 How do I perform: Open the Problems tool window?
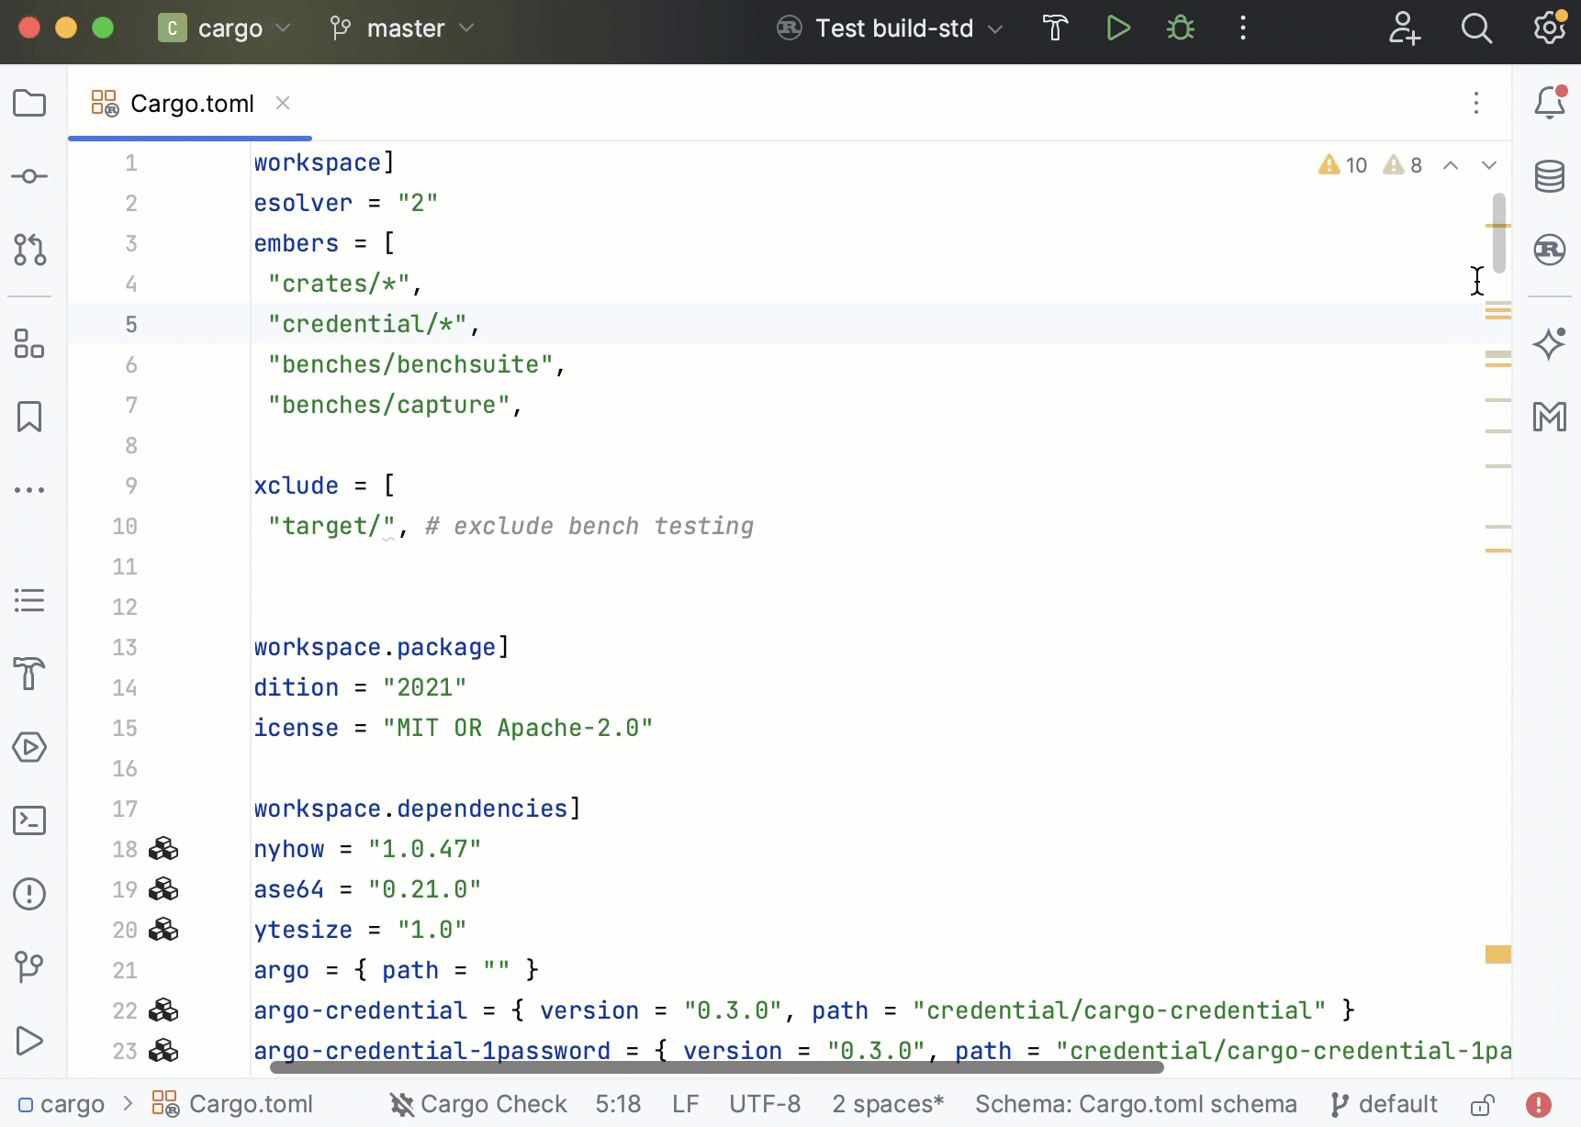tap(29, 895)
